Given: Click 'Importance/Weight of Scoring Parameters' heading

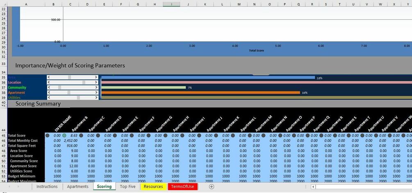Looking at the screenshot, I should pos(70,66).
